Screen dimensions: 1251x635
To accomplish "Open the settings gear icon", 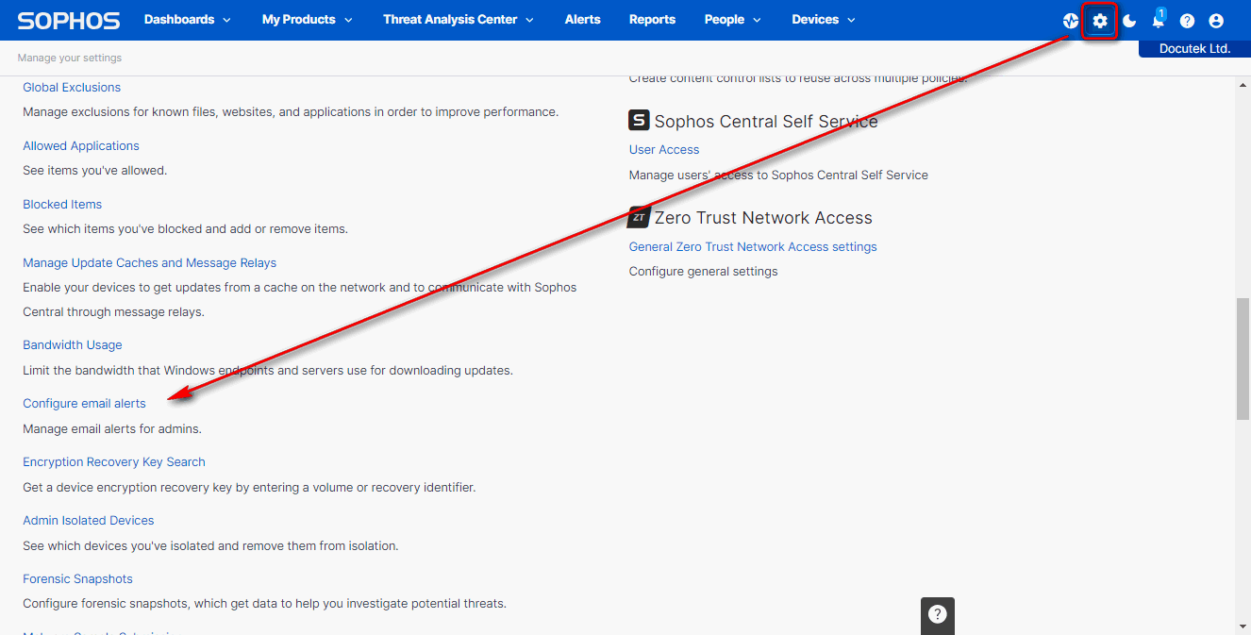I will tap(1100, 21).
